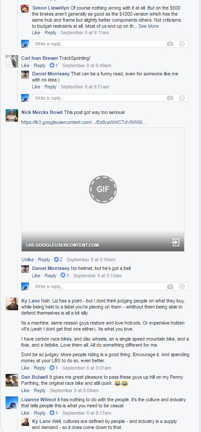View likes on Carl Ivan Brewer's comment
The height and width of the screenshot is (432, 201).
point(54,65)
